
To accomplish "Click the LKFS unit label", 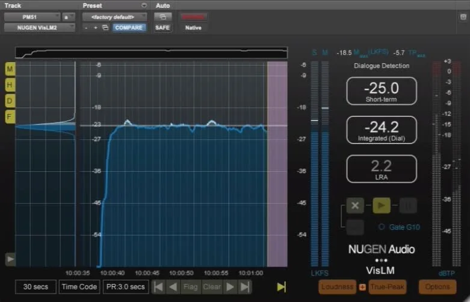I will click(320, 273).
